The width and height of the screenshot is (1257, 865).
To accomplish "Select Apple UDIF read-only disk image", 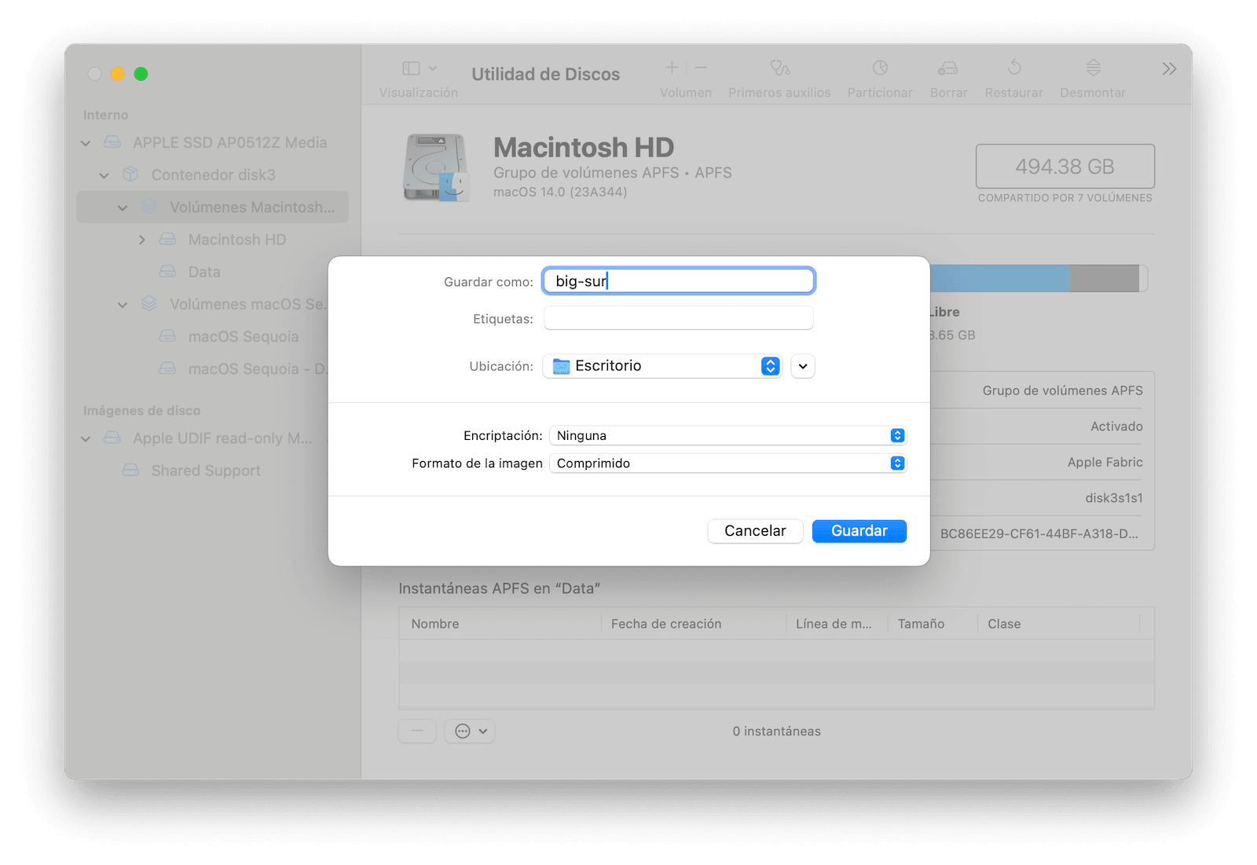I will coord(212,438).
